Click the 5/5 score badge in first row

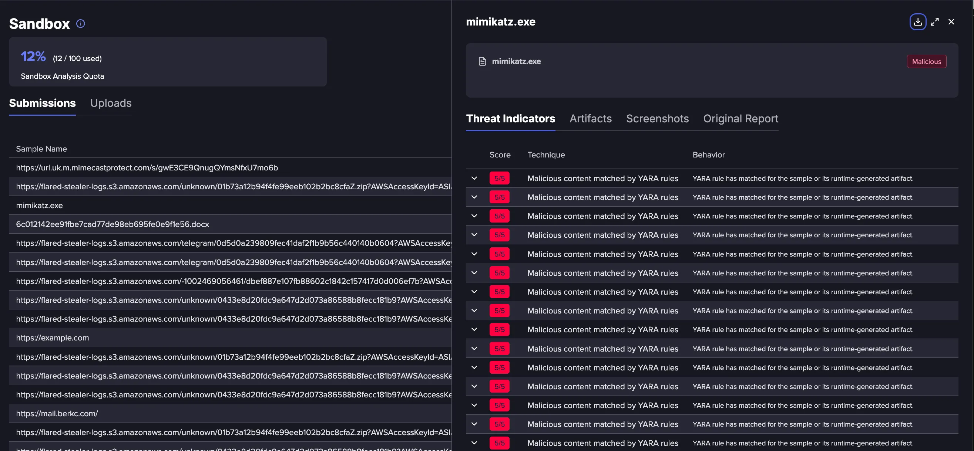point(500,178)
